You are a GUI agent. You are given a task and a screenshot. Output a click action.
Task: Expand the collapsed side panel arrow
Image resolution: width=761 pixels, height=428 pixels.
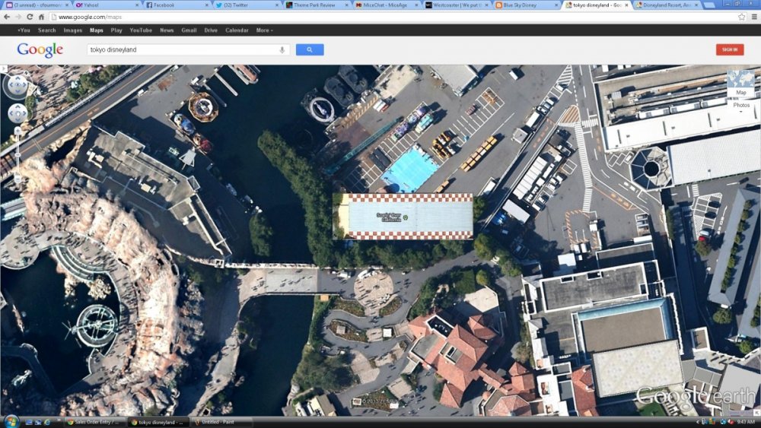click(x=4, y=69)
